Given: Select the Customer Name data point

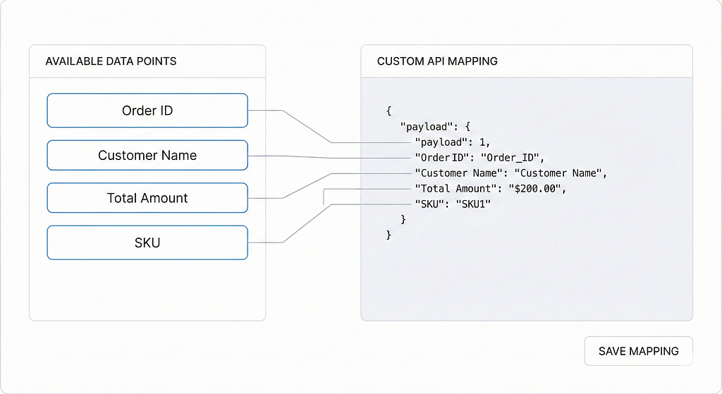Looking at the screenshot, I should pyautogui.click(x=147, y=155).
